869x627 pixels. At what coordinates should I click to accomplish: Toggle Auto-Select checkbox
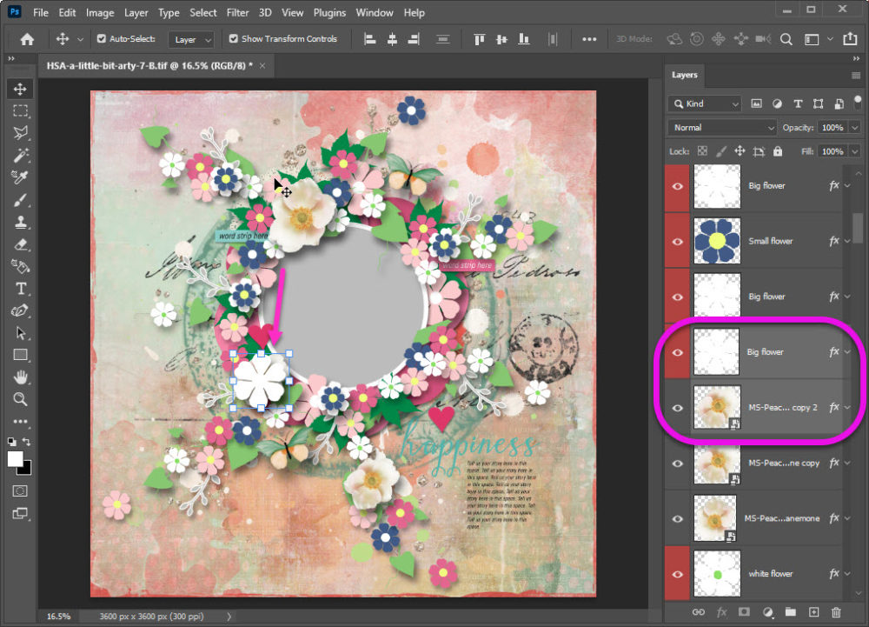[x=102, y=39]
